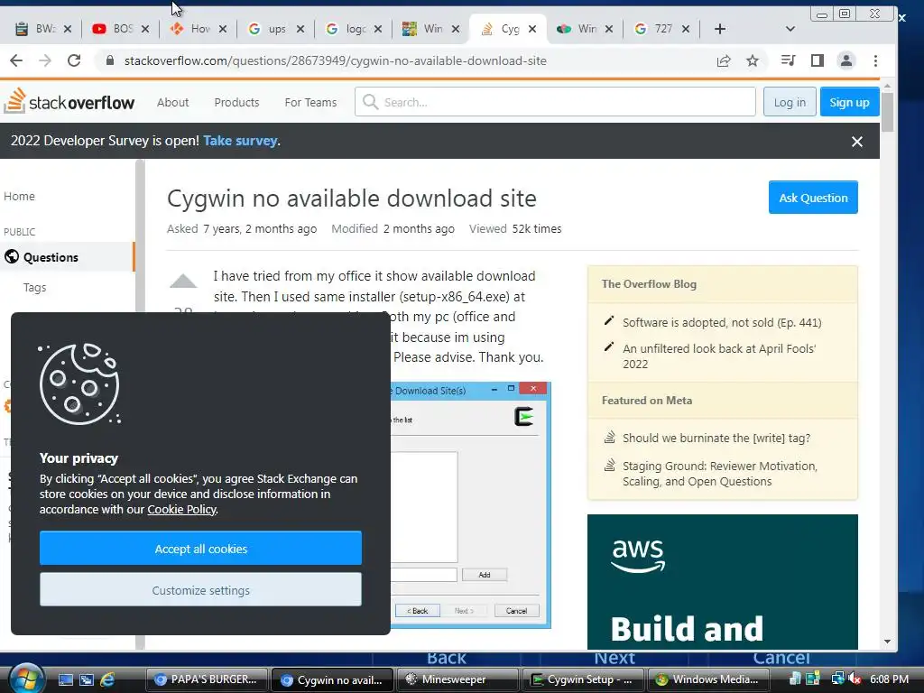Open the For Teams link

click(x=310, y=102)
